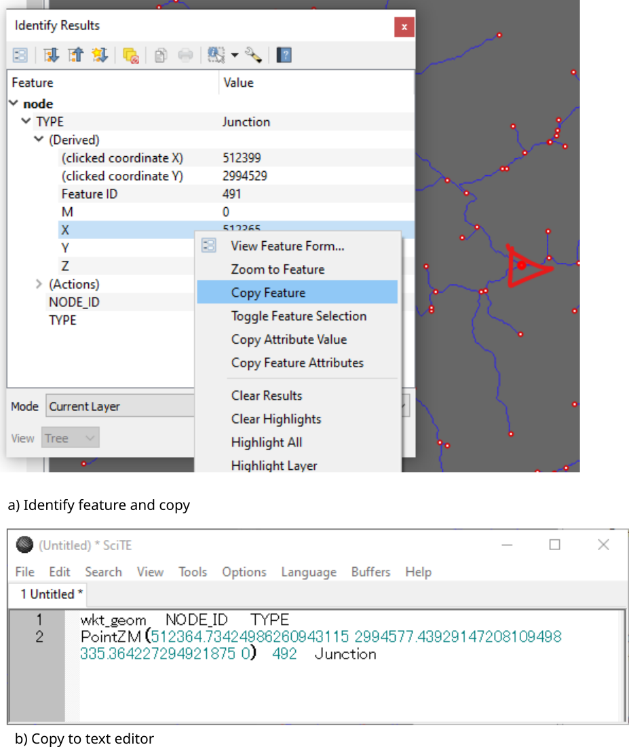Viewport: 629px width, 747px height.
Task: Open the Tools menu in SciTE
Action: coord(193,572)
